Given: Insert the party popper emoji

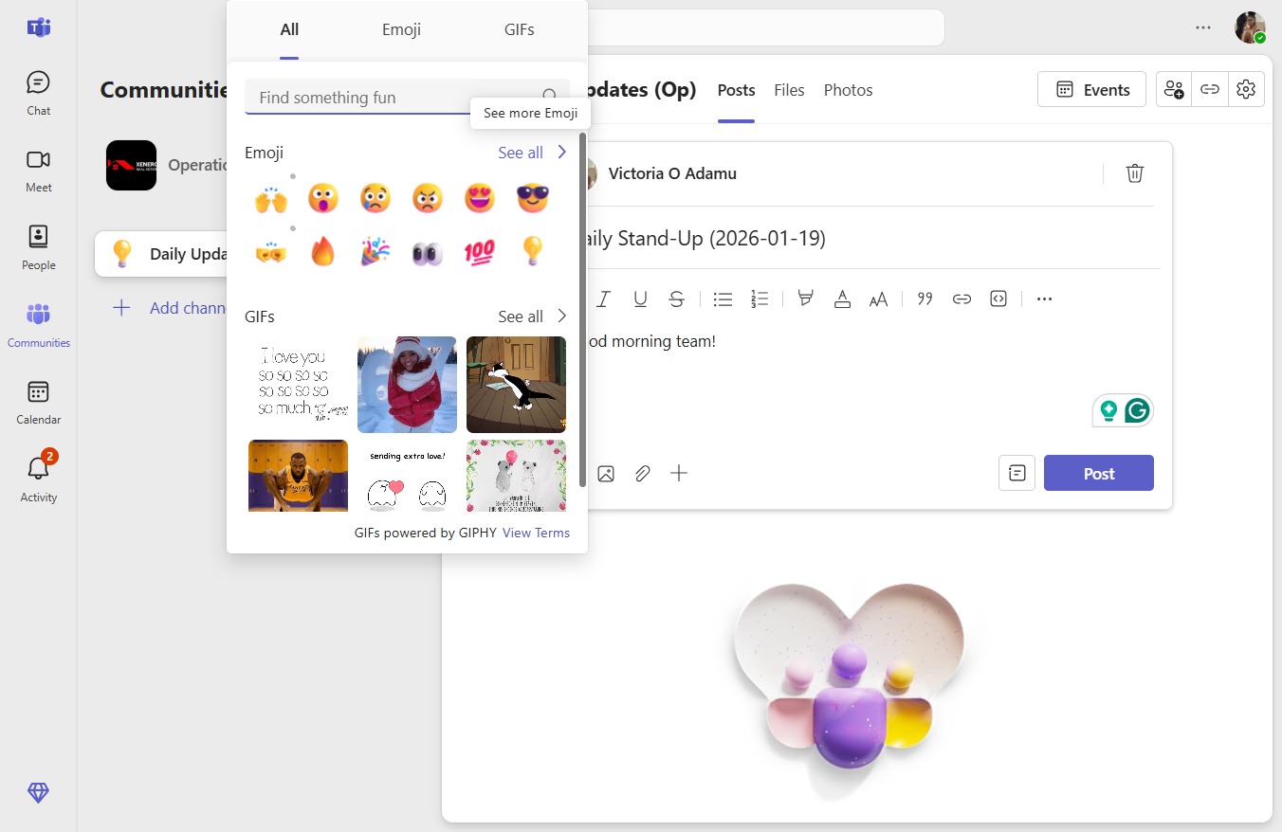Looking at the screenshot, I should 375,253.
